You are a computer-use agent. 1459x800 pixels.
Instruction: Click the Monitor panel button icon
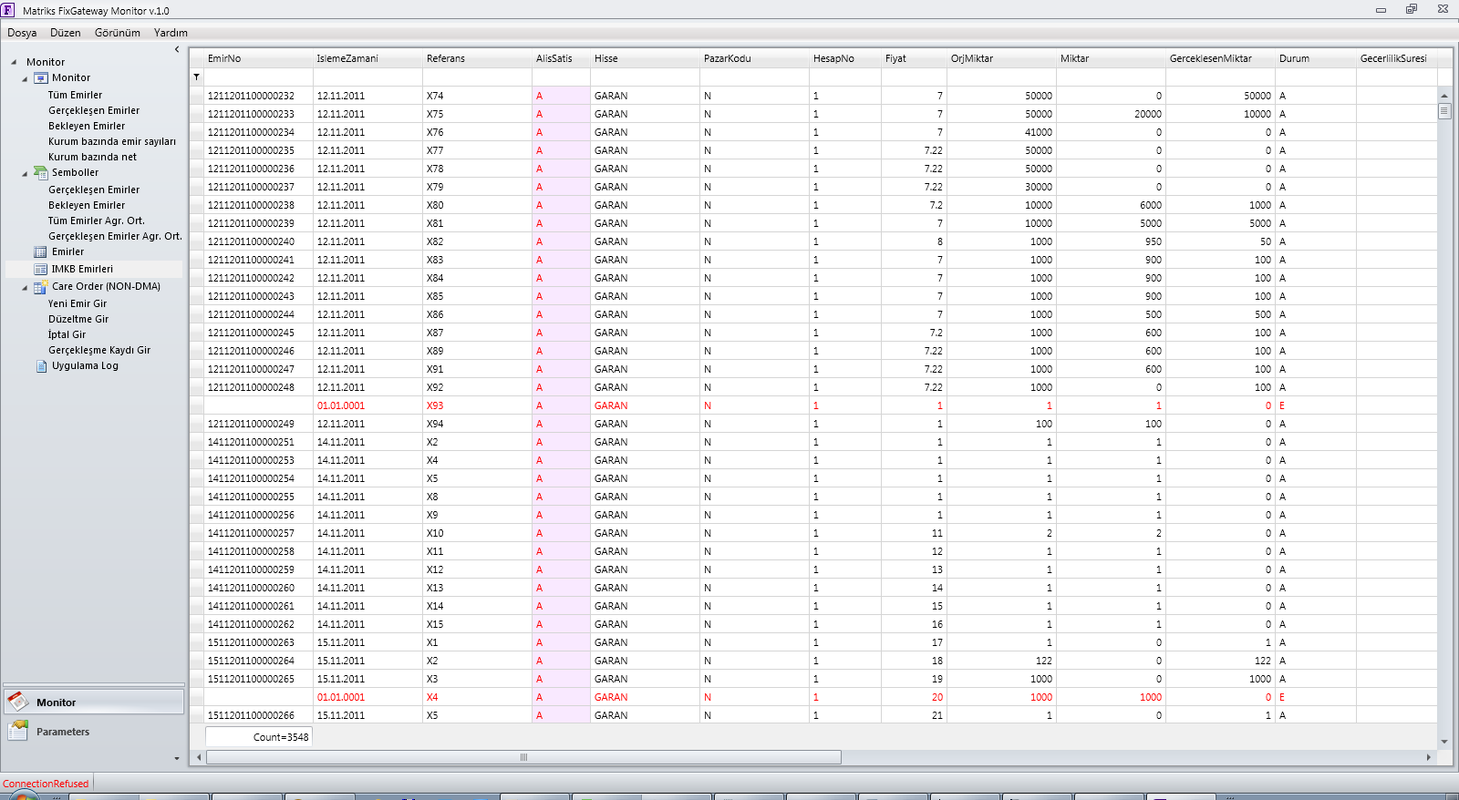17,702
